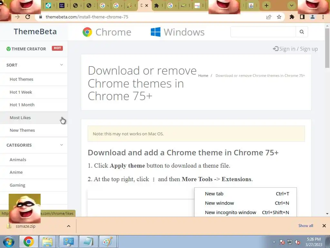Show hidden tray icons arrow
Viewport: 330px width, 248px height.
(x=274, y=242)
